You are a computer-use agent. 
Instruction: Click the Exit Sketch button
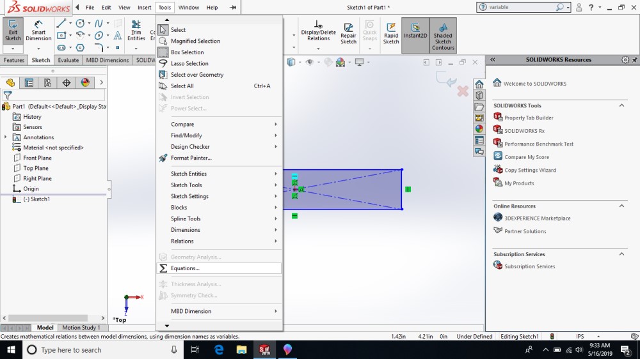click(13, 31)
